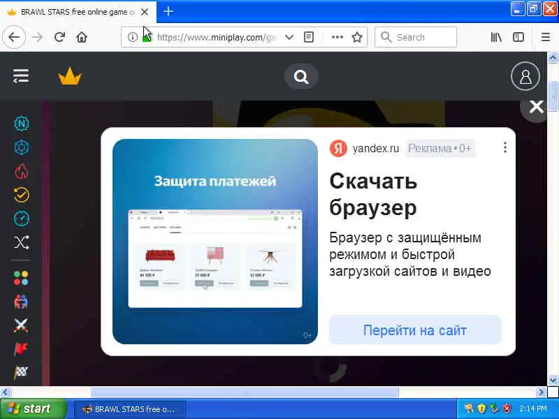Open the user profile account icon
559x419 pixels.
click(525, 76)
